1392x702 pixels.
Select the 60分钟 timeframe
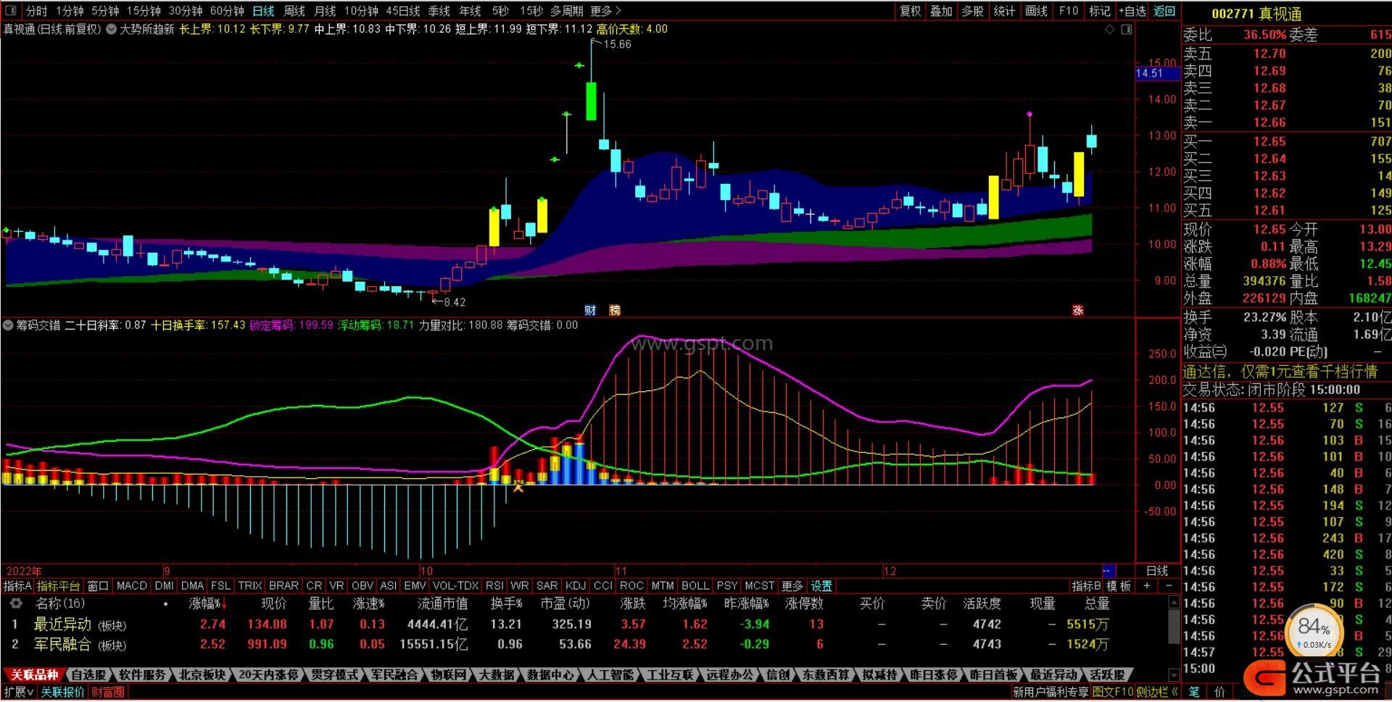tap(227, 11)
